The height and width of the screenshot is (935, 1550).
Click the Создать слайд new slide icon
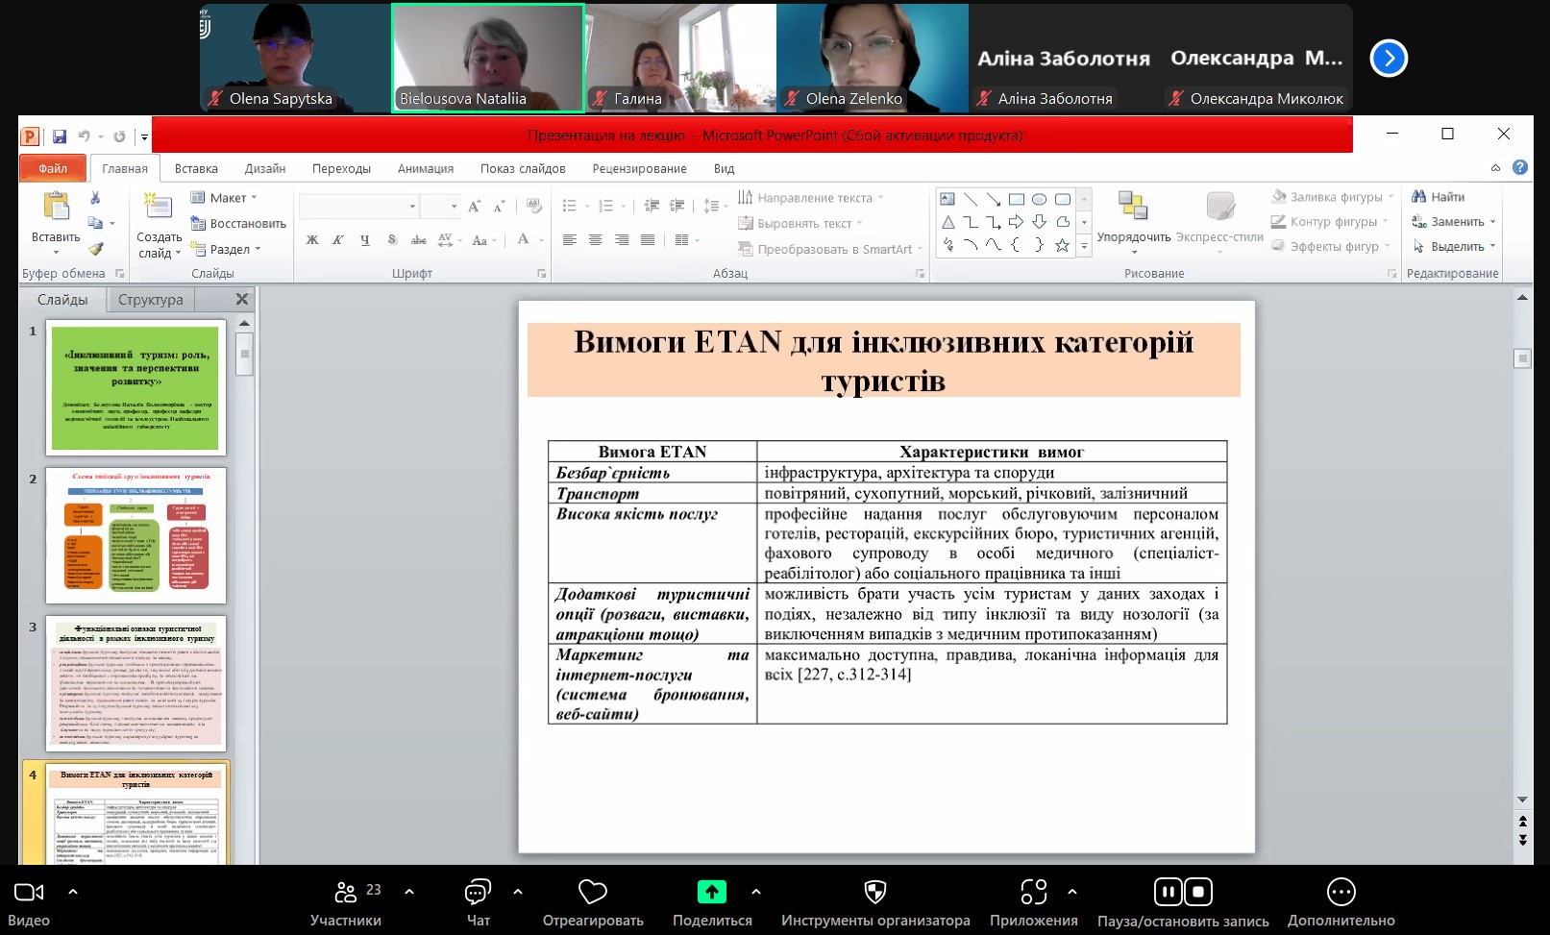158,207
